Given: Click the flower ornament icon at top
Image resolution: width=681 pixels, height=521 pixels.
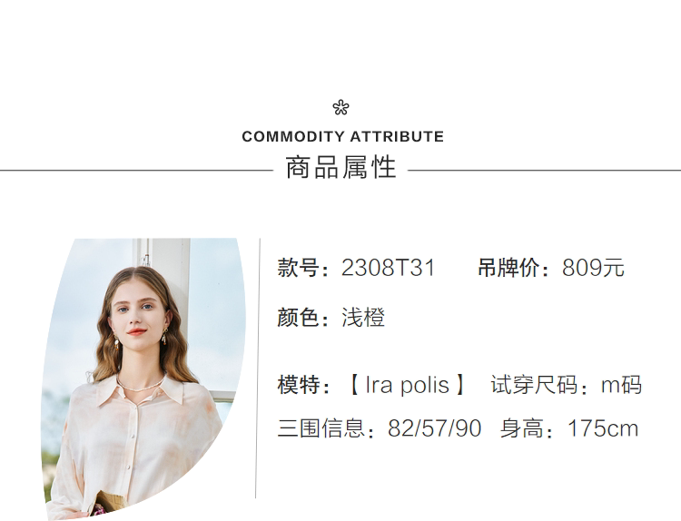Looking at the screenshot, I should pyautogui.click(x=340, y=108).
